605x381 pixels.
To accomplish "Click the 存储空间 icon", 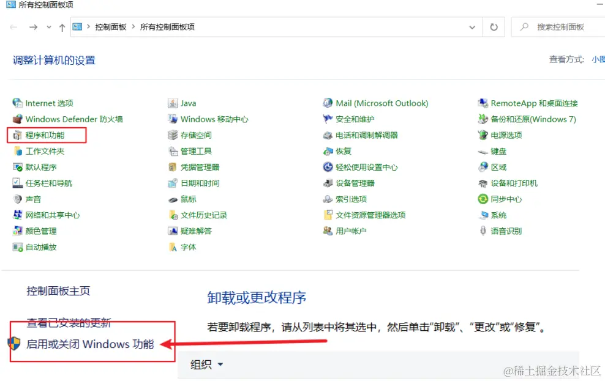I will pos(173,135).
